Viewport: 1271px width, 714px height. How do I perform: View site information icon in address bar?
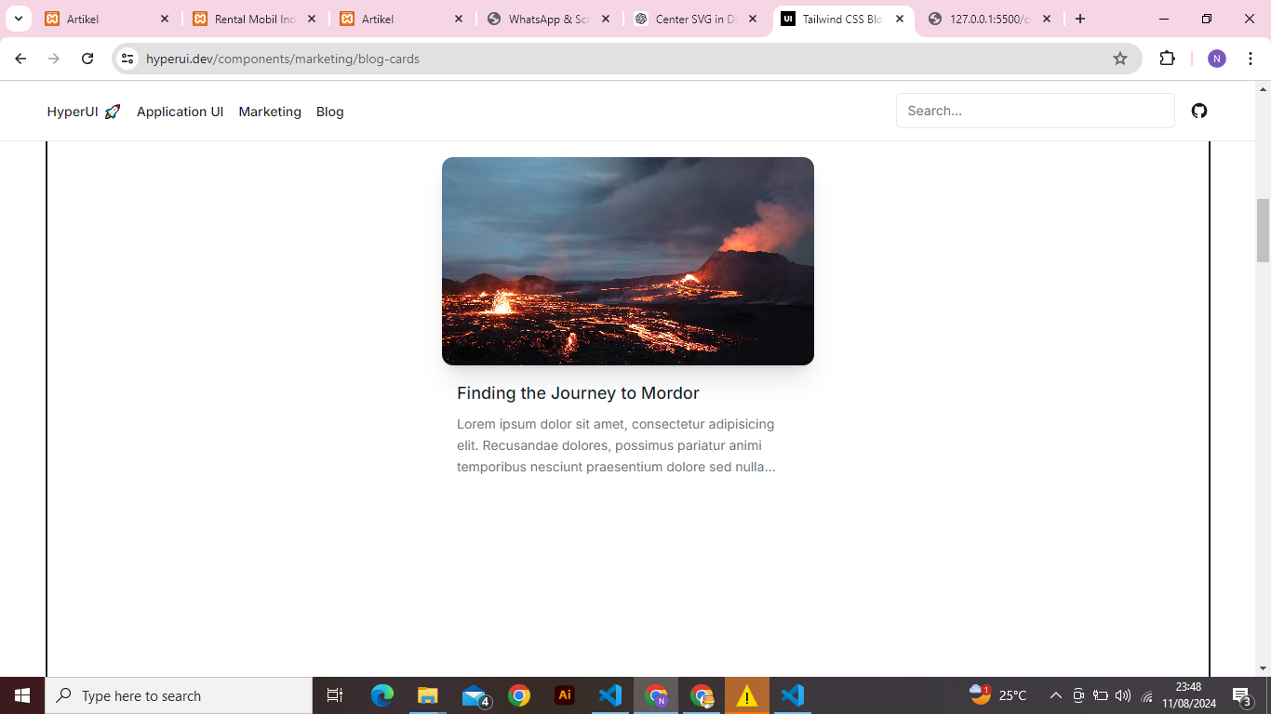coord(128,59)
